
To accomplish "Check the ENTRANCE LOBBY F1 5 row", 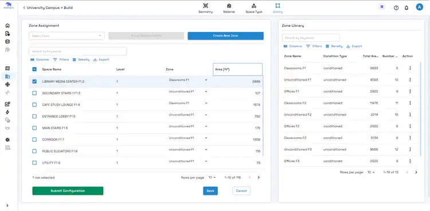I will [x=34, y=116].
